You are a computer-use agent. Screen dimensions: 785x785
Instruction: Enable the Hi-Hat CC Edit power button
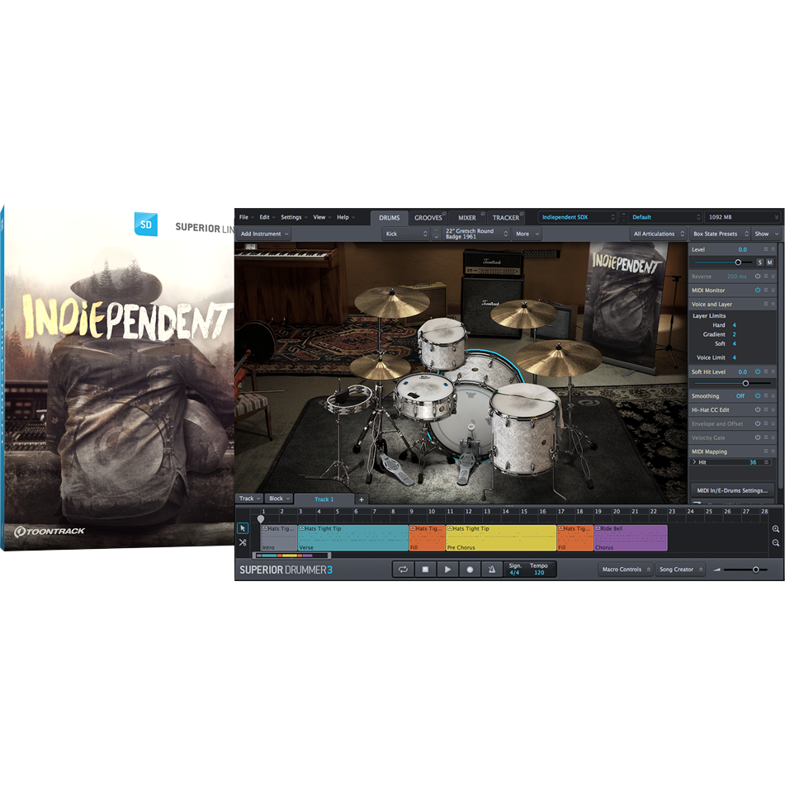click(x=758, y=409)
